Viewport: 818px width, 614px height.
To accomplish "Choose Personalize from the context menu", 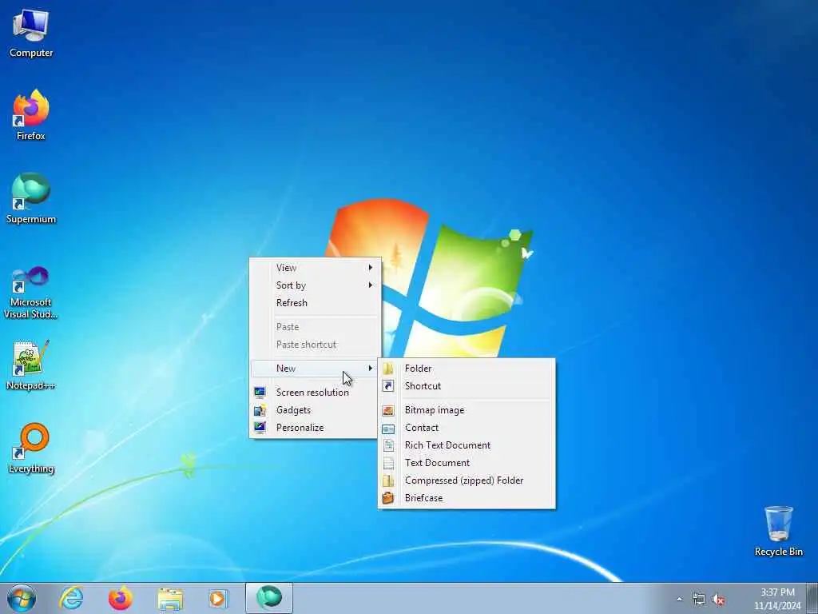I will 315,428.
